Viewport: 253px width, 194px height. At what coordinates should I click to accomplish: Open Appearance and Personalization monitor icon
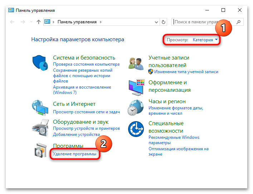click(136, 87)
